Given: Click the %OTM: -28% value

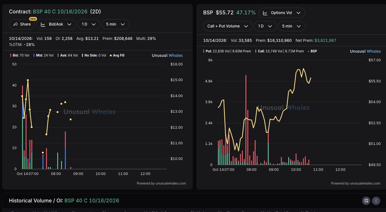Looking at the screenshot, I should (22, 44).
